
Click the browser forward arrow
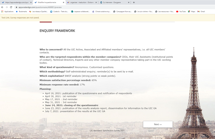tap(7, 7)
